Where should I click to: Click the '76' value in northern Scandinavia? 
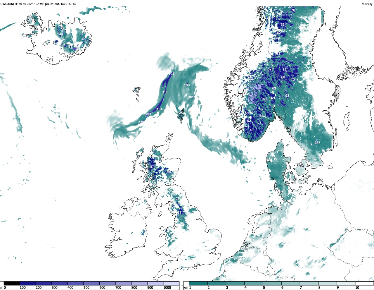tap(293, 10)
